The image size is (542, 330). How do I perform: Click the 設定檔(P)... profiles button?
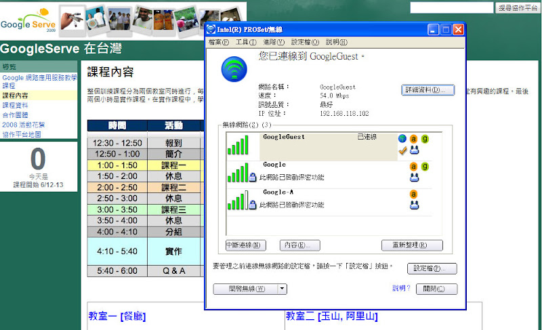point(432,268)
